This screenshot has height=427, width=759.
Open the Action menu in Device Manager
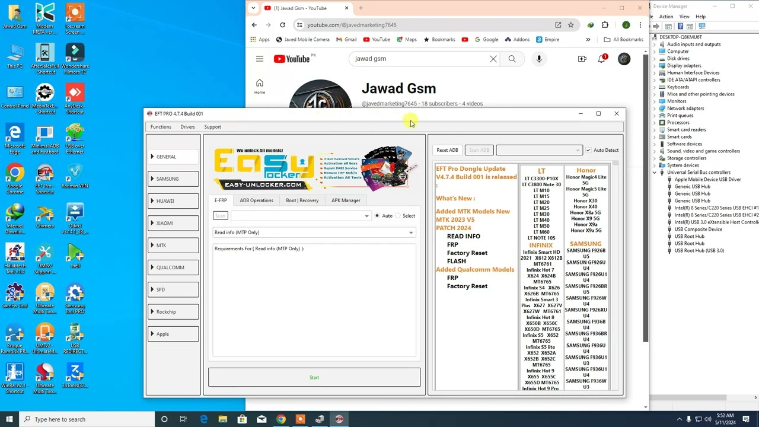tap(666, 17)
